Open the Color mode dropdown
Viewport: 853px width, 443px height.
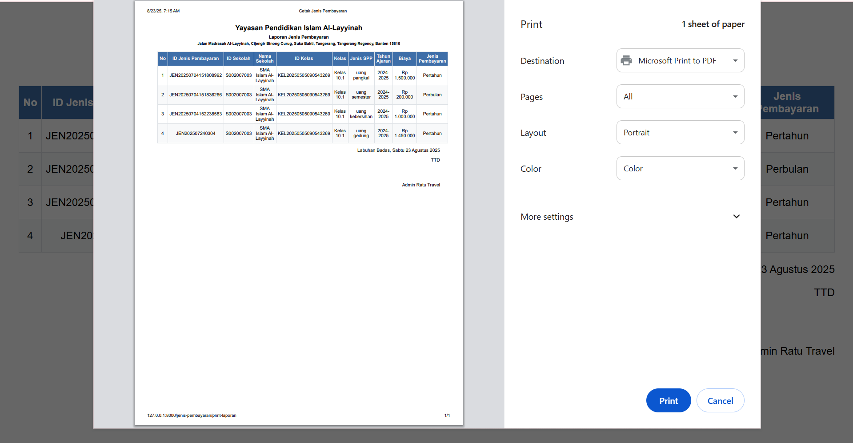(x=680, y=168)
